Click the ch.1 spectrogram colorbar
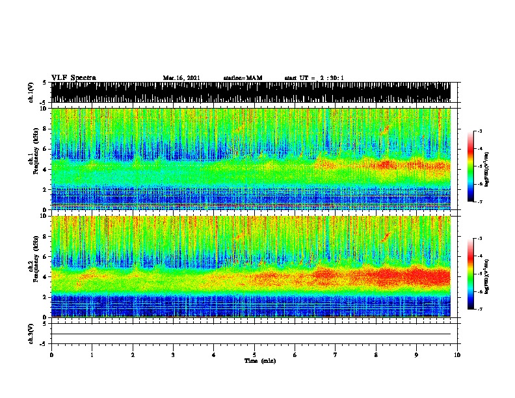 pos(471,166)
